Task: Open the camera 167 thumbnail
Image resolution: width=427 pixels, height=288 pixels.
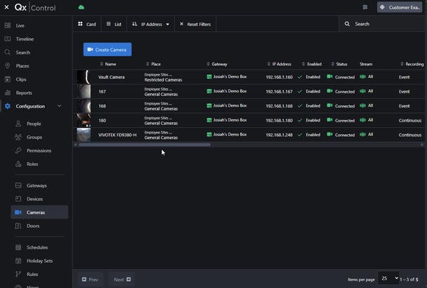Action: pyautogui.click(x=84, y=91)
